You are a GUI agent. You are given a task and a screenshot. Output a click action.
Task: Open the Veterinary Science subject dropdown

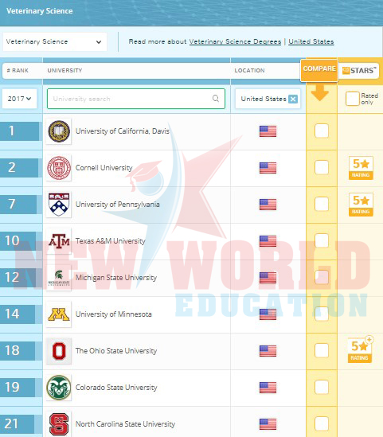point(55,42)
